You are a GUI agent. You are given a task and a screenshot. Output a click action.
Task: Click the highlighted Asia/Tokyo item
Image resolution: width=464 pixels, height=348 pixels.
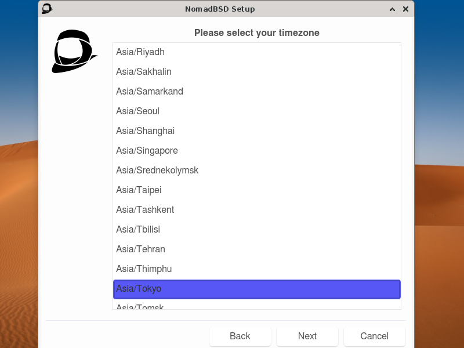[256, 289]
